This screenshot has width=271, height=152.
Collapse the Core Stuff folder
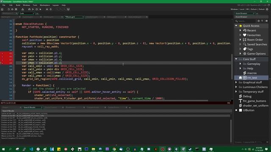coord(236,59)
